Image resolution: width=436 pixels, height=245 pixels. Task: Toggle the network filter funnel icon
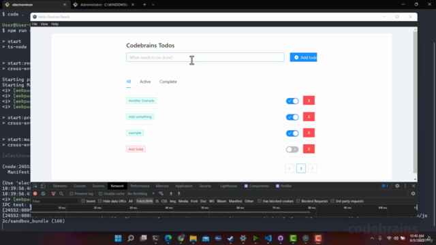tap(53, 193)
